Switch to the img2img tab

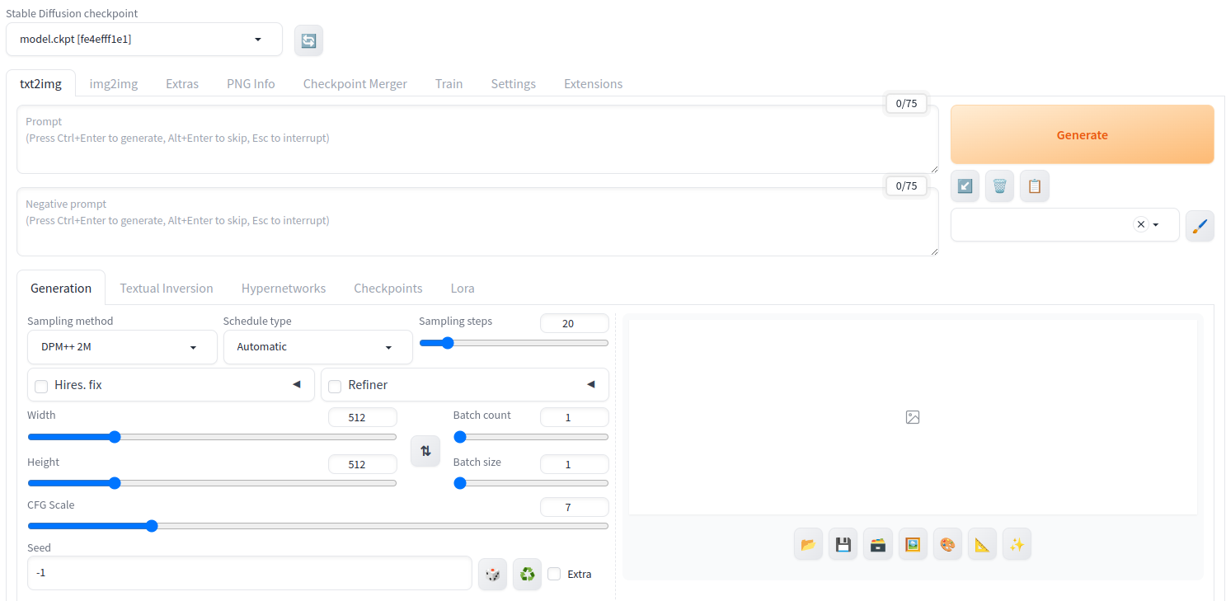[x=114, y=83]
